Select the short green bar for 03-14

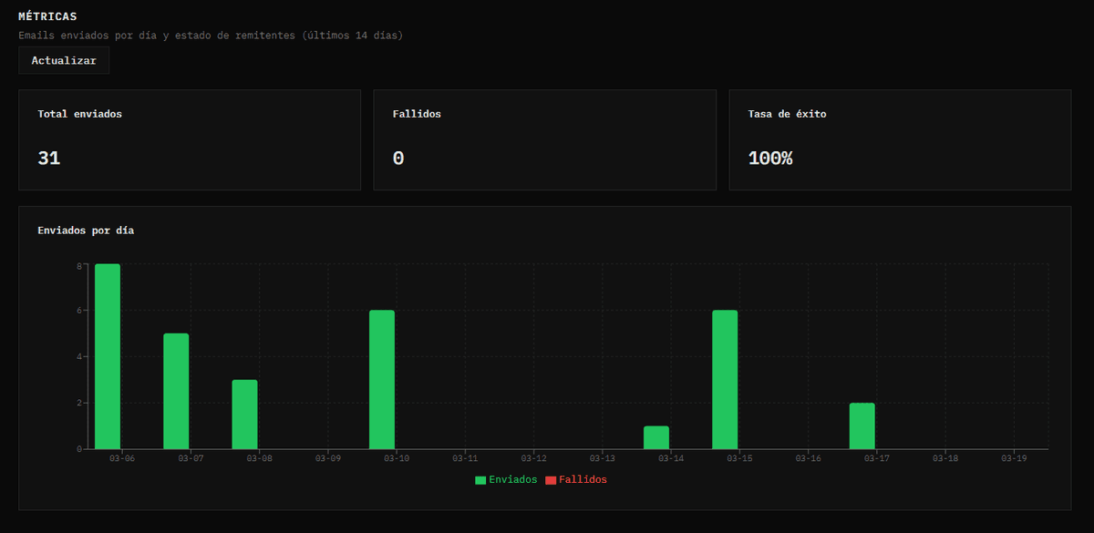click(656, 437)
